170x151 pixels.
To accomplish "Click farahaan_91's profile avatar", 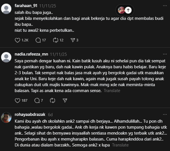I will click(6, 9).
